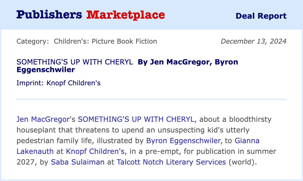The image size is (303, 181).
Task: Open Jen MacGregor's link in the paragraph
Action: click(42, 119)
